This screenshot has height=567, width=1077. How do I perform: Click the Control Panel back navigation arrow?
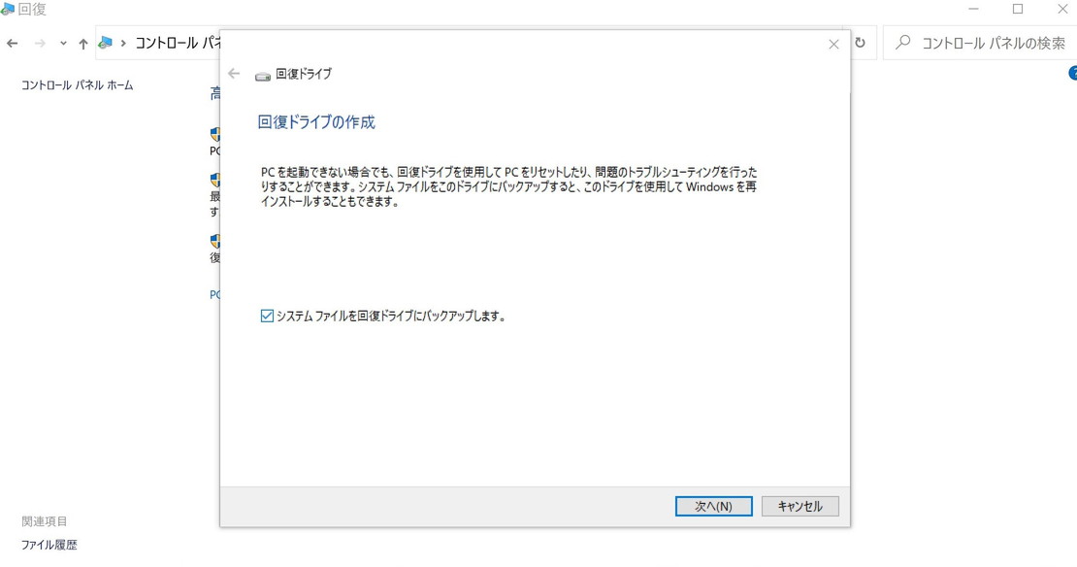click(x=13, y=43)
